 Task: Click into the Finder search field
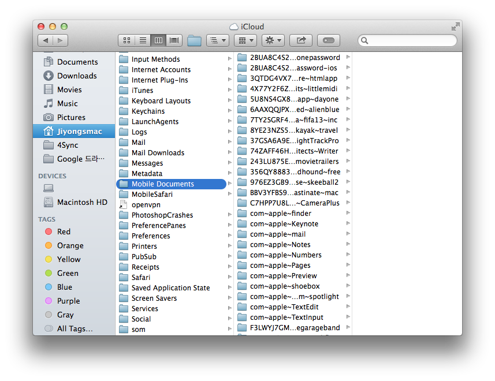(407, 40)
